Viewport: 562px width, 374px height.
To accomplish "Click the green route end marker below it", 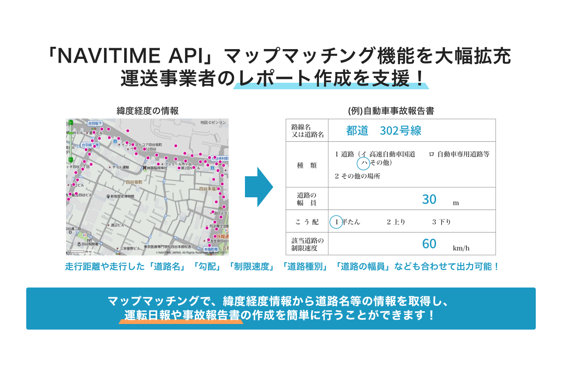I will tap(71, 159).
